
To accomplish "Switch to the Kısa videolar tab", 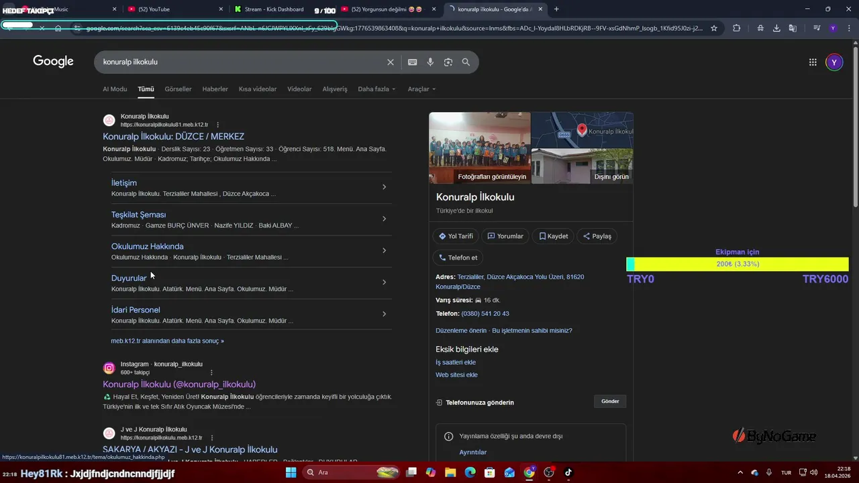I will (x=258, y=89).
